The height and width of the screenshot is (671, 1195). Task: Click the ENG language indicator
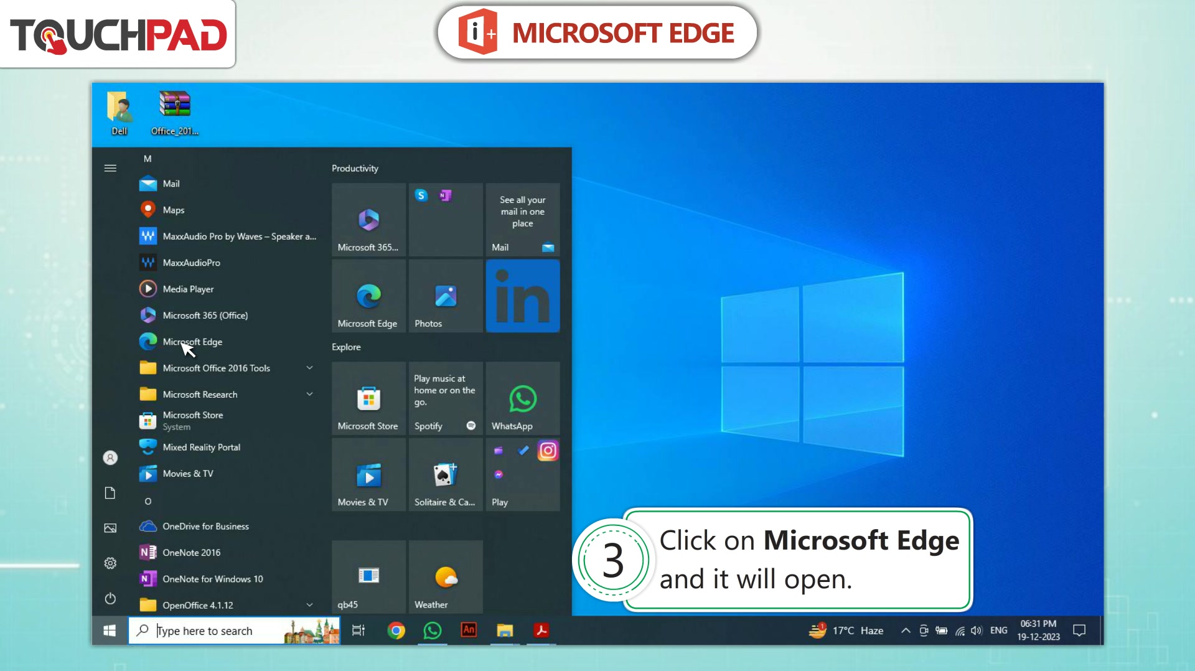[998, 631]
